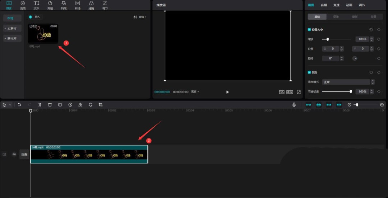
Task: Click the 封面 cover button on track
Action: (24, 154)
